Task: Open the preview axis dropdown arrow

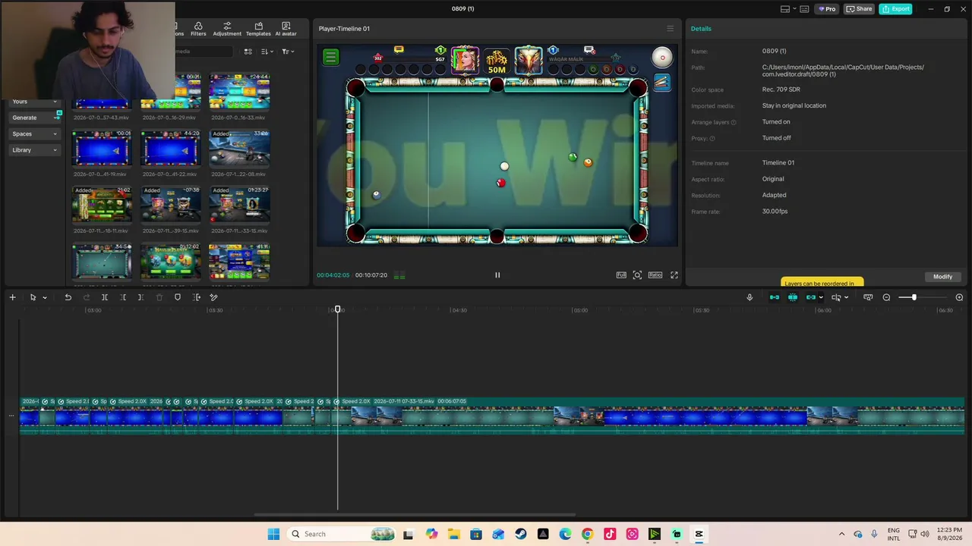Action: tap(846, 297)
